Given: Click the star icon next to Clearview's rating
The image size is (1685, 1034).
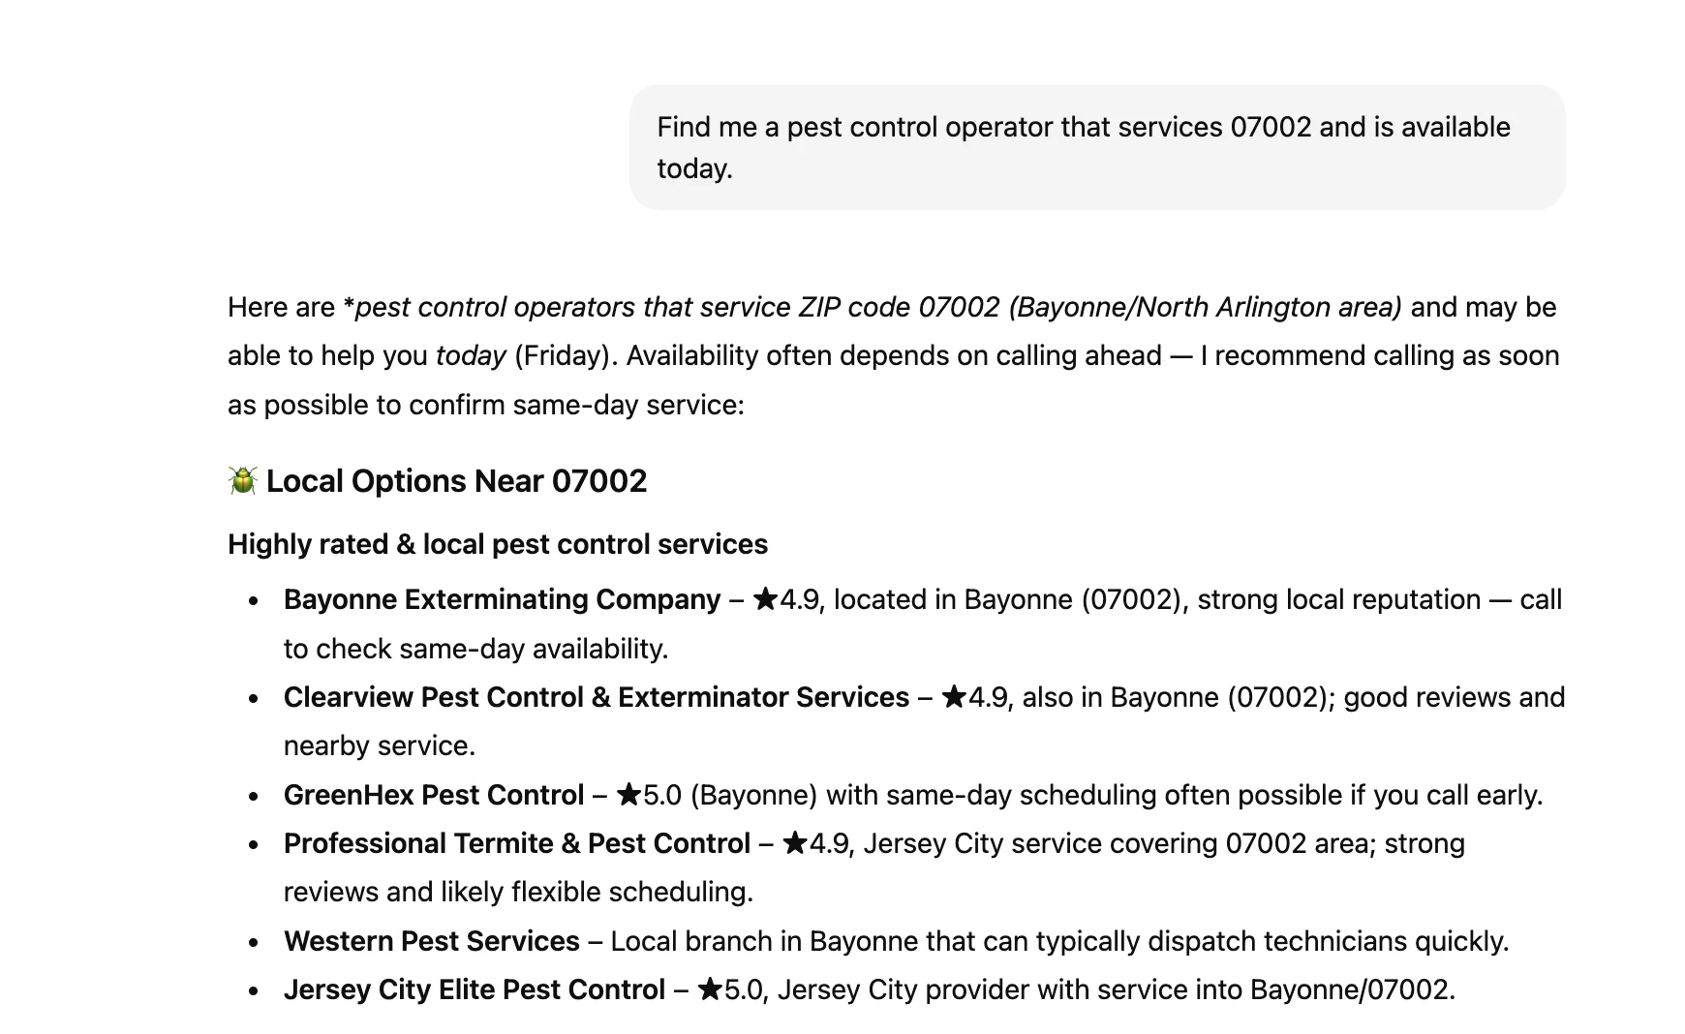Looking at the screenshot, I should click(x=954, y=697).
